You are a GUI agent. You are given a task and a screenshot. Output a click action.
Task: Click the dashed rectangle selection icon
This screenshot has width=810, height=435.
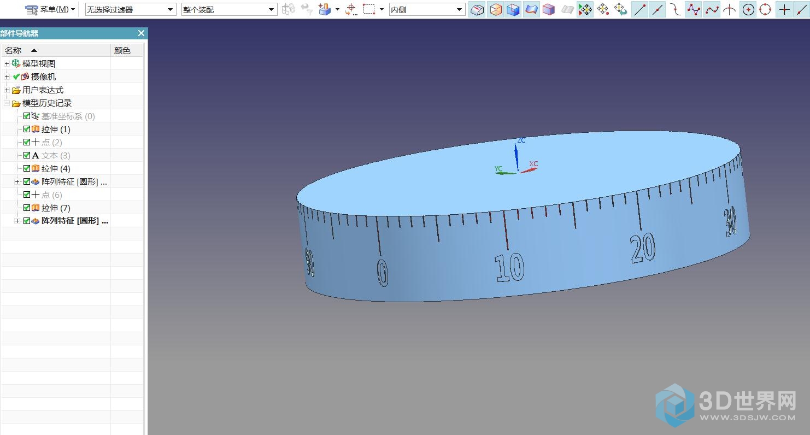coord(369,9)
